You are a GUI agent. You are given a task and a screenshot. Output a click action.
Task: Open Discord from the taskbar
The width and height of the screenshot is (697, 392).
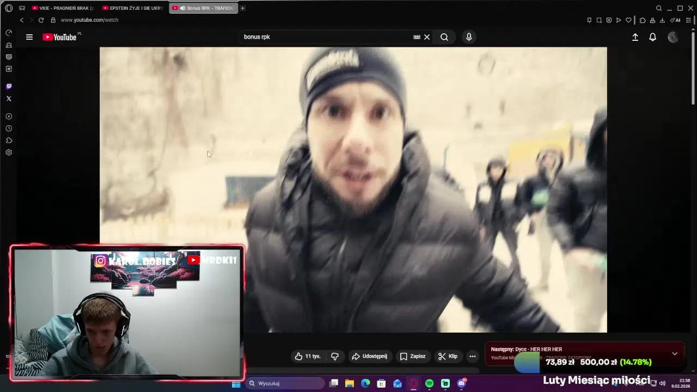point(462,384)
